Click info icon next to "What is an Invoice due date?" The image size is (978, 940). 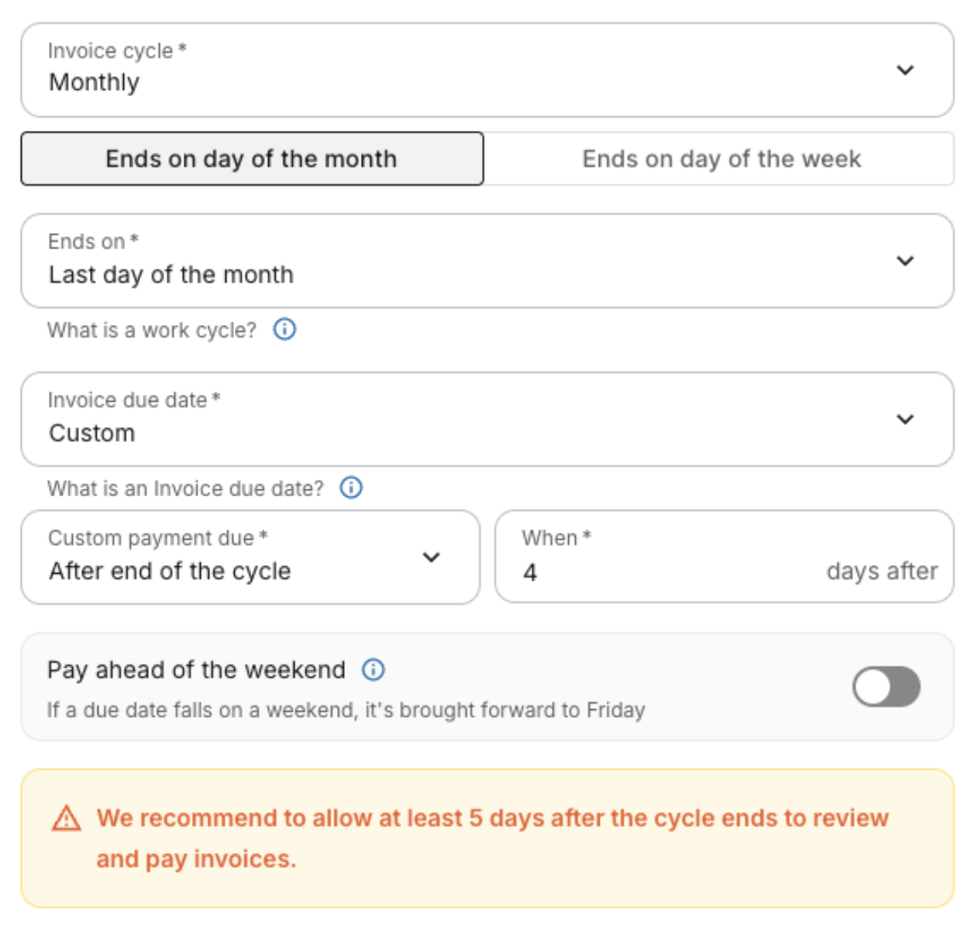(x=351, y=488)
